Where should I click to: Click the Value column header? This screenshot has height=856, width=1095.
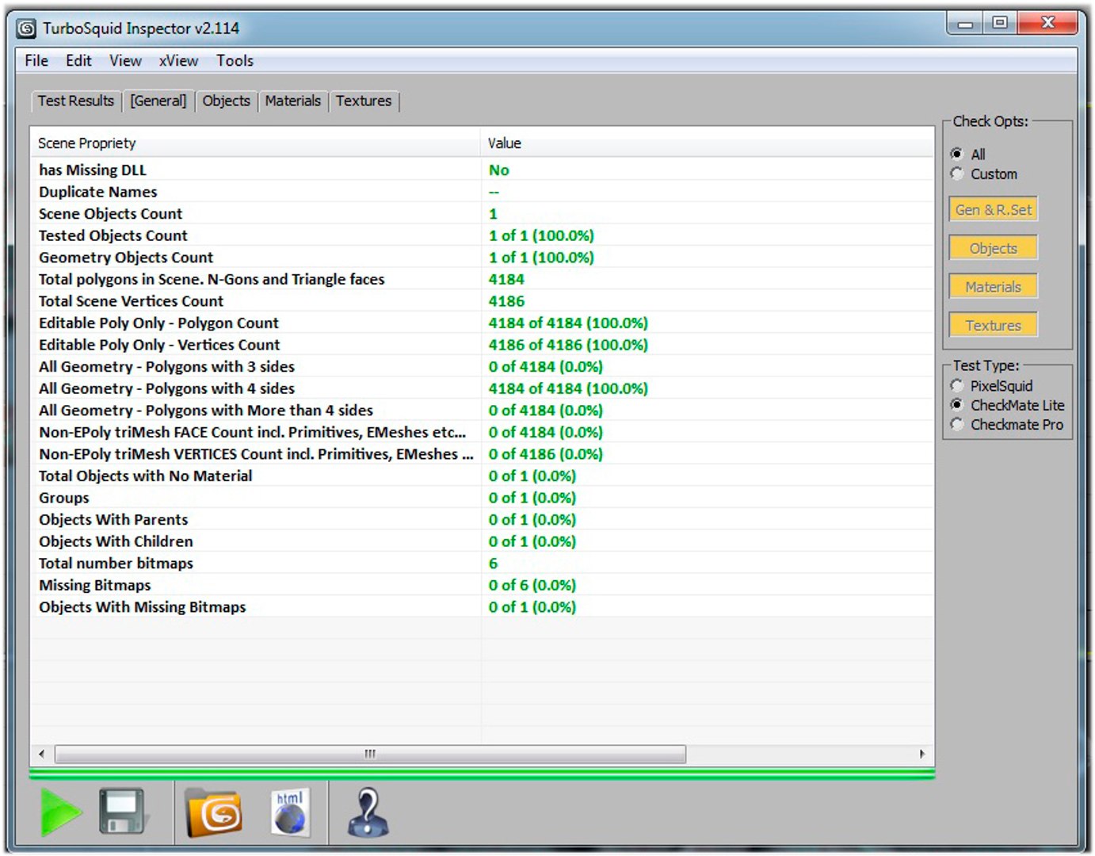708,143
